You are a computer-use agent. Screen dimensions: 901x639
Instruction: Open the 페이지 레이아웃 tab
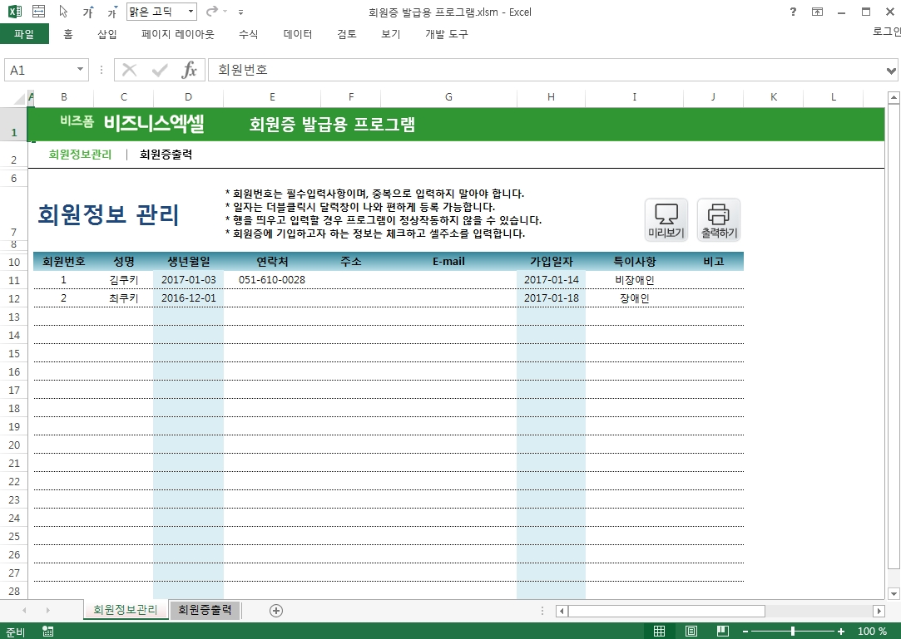pyautogui.click(x=177, y=34)
